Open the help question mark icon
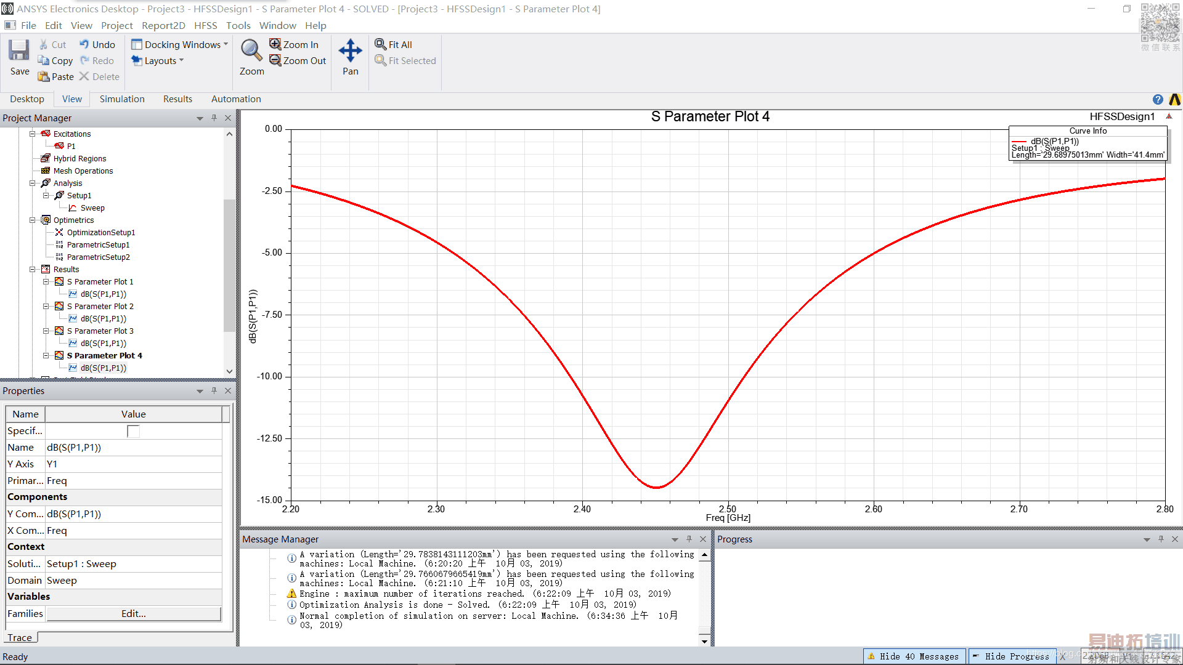Viewport: 1183px width, 665px height. pos(1158,99)
